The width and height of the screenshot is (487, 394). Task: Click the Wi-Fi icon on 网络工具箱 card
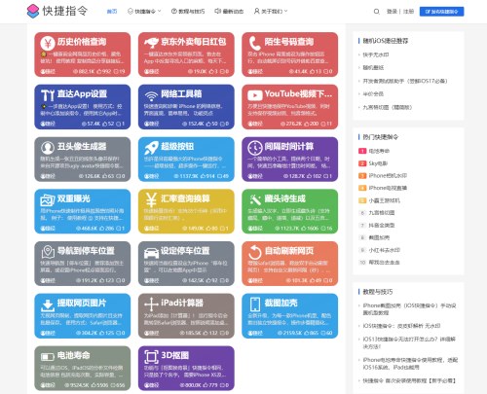(151, 96)
